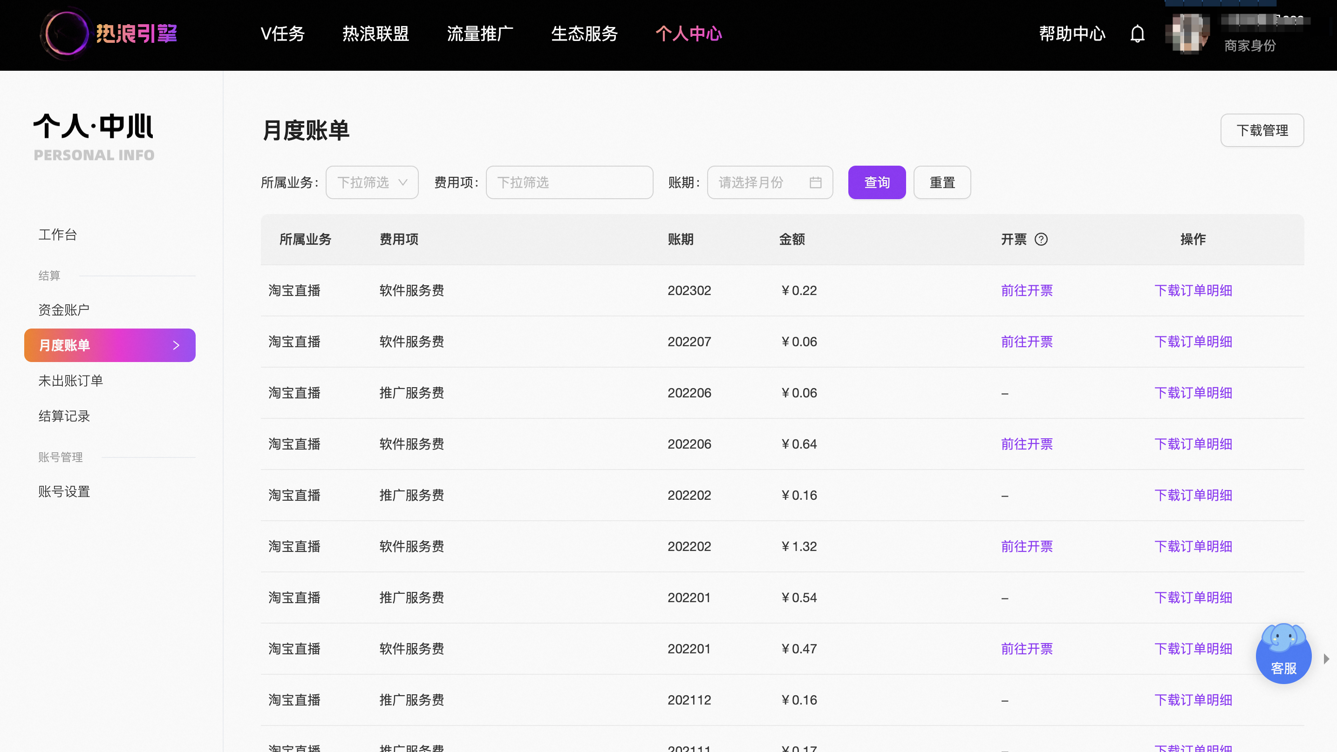
Task: Click the ¥0.22 amount cell
Action: (x=798, y=290)
